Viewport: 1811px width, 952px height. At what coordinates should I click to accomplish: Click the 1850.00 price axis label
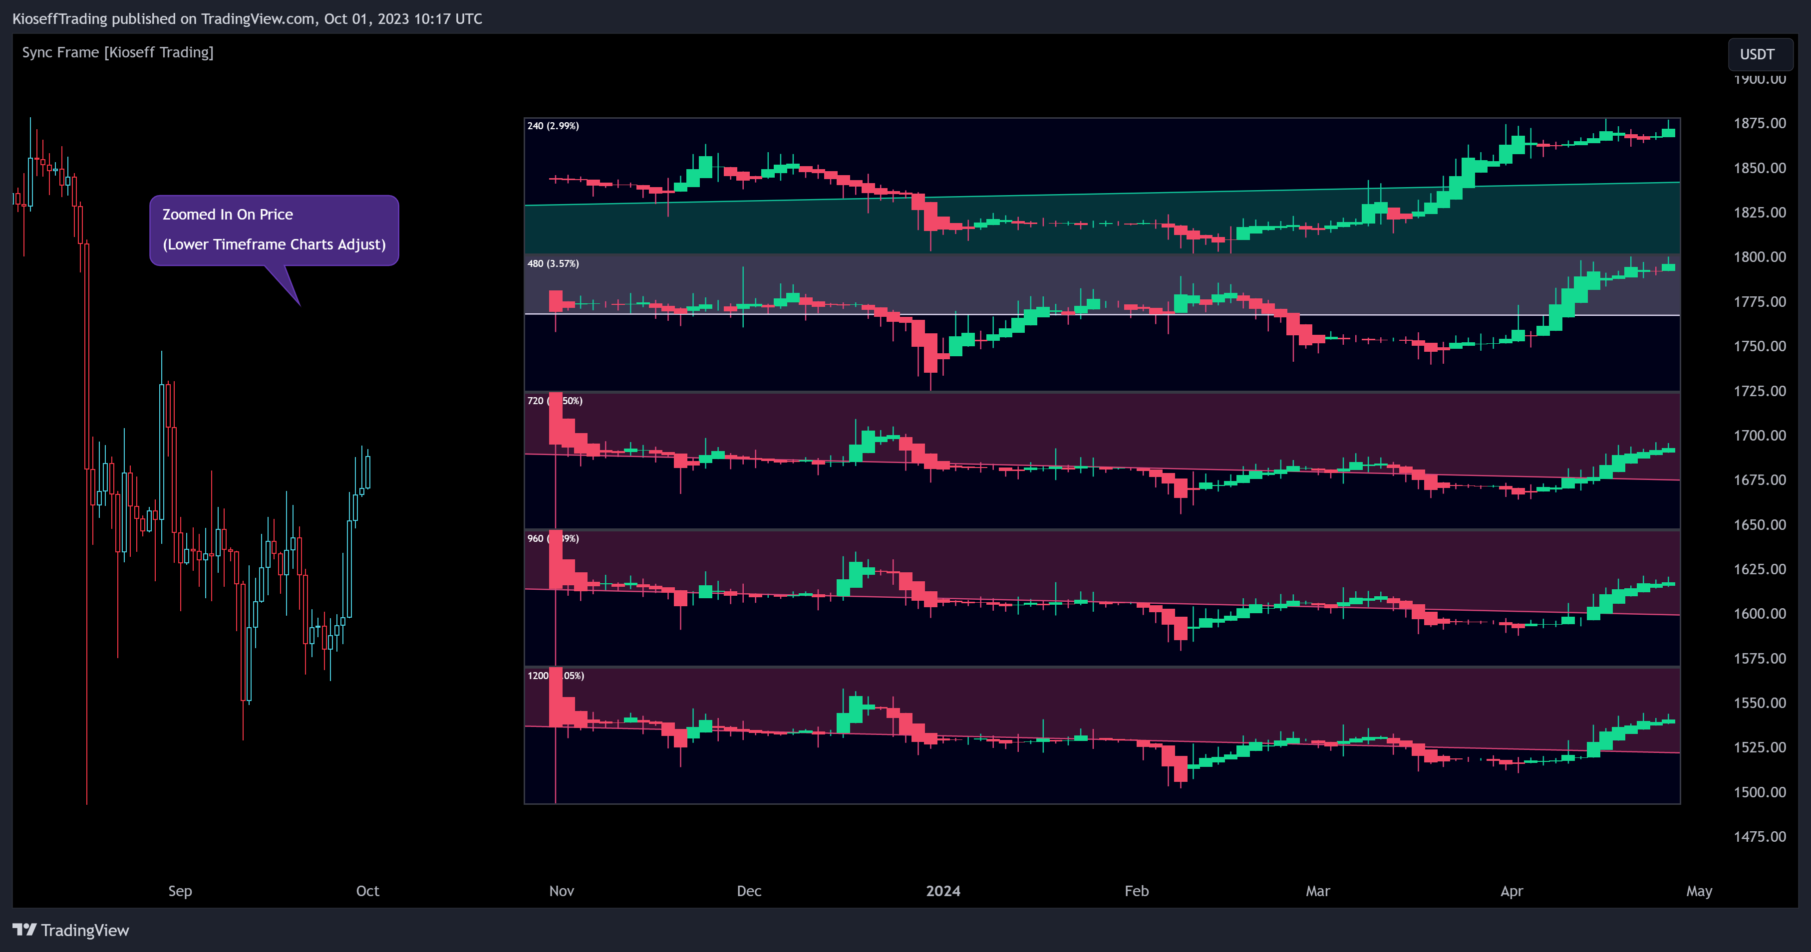[x=1760, y=168]
